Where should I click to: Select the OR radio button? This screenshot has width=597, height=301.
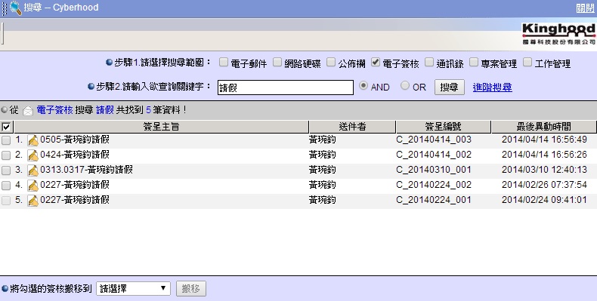tap(405, 86)
